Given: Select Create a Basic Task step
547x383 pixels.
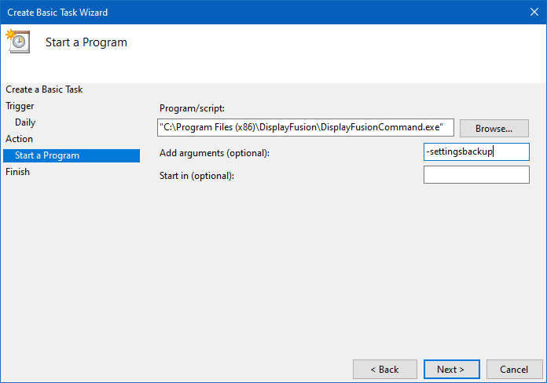Looking at the screenshot, I should pos(44,89).
